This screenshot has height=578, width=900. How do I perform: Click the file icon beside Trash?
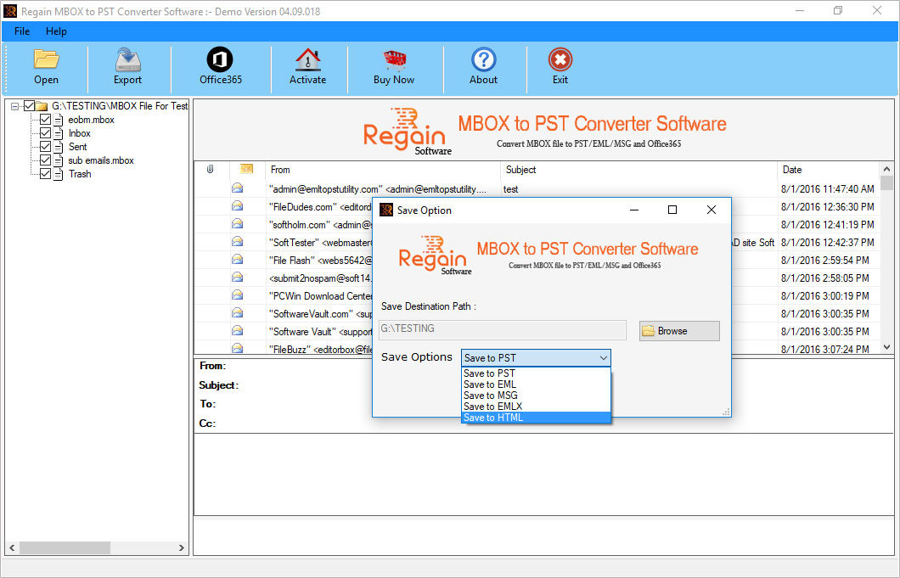pyautogui.click(x=58, y=174)
